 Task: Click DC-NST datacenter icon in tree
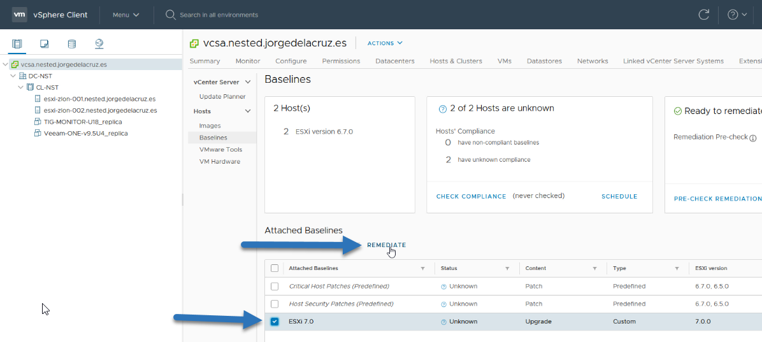23,76
